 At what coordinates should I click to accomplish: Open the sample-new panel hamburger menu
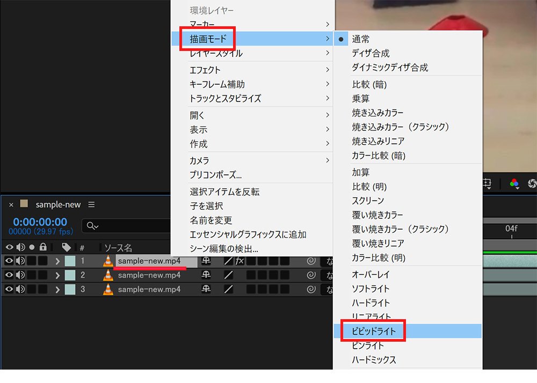pyautogui.click(x=91, y=204)
